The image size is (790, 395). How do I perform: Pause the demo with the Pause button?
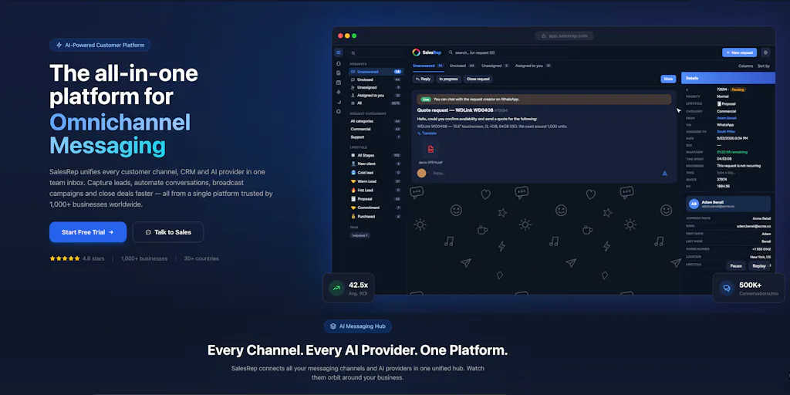point(735,265)
